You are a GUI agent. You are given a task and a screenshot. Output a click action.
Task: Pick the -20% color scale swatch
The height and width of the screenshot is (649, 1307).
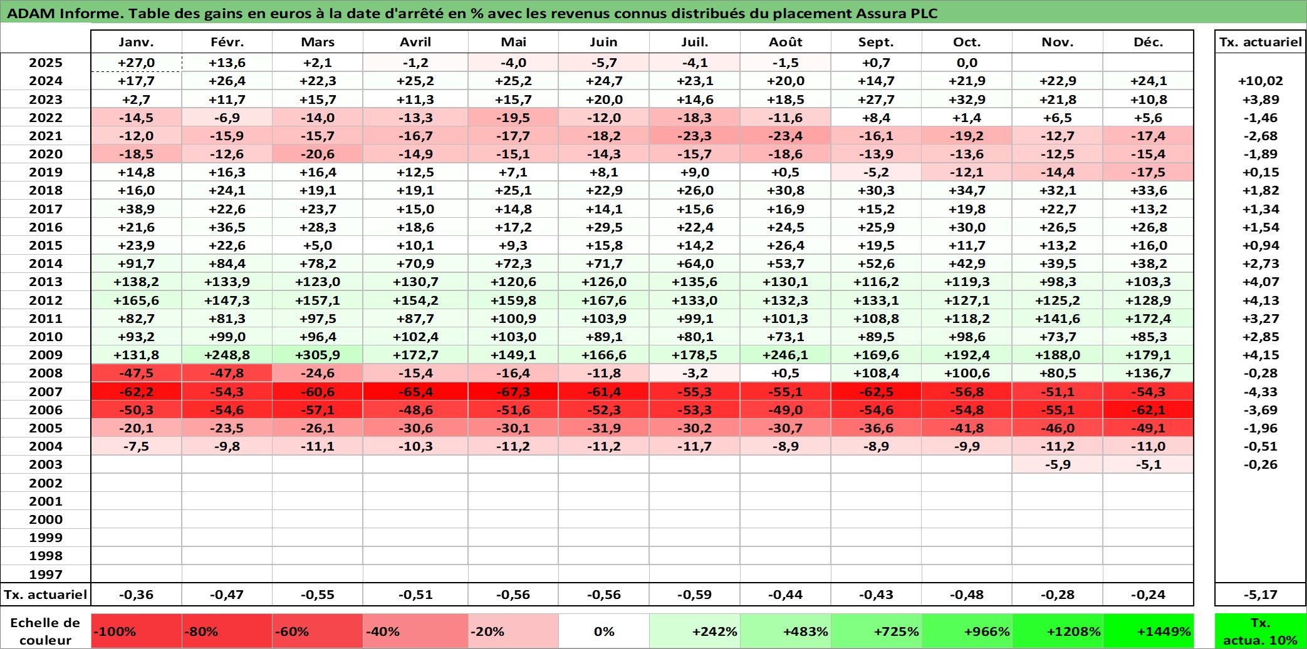point(513,631)
